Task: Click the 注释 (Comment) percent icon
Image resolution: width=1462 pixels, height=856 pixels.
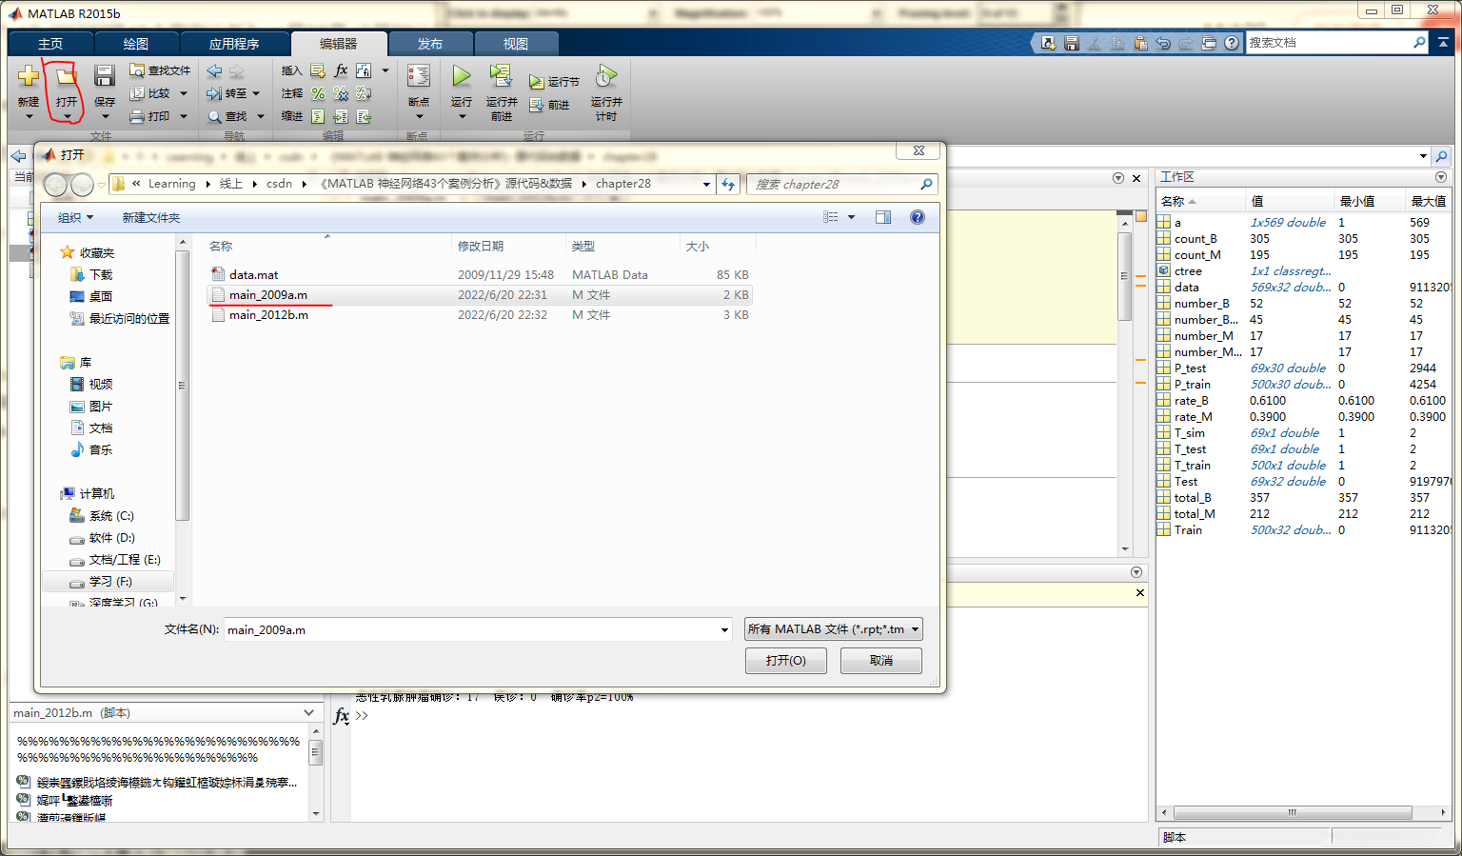Action: pyautogui.click(x=318, y=93)
